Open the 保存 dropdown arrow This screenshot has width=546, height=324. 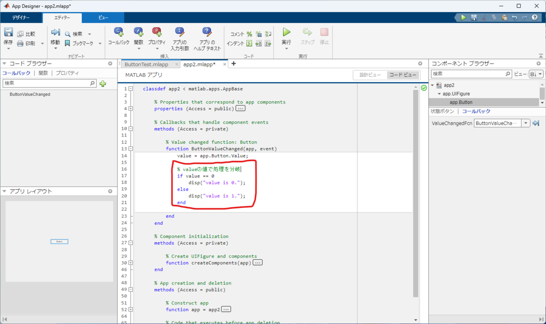[8, 49]
